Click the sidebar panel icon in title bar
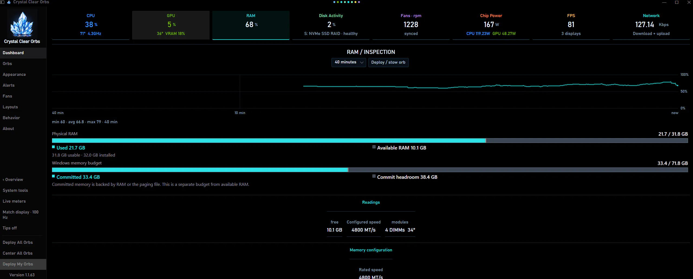 2,2
